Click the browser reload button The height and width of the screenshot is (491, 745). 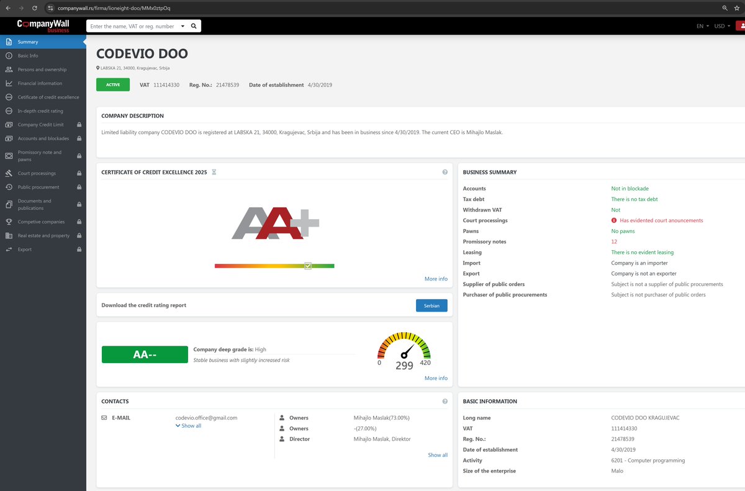[34, 8]
